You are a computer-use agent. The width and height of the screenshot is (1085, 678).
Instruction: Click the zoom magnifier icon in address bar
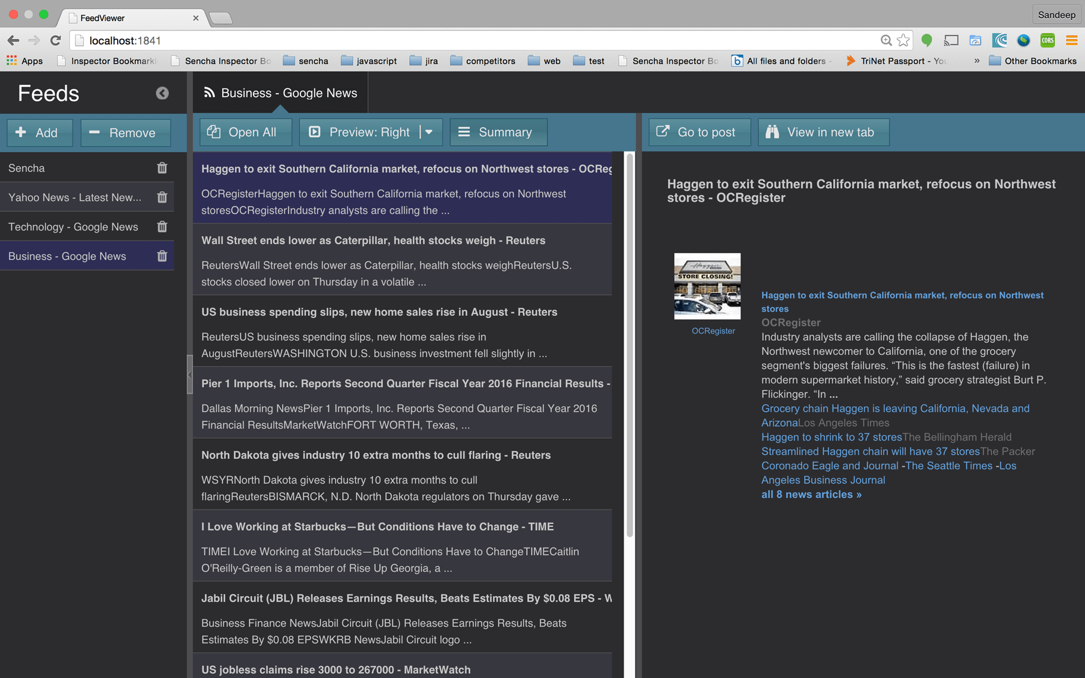tap(886, 40)
